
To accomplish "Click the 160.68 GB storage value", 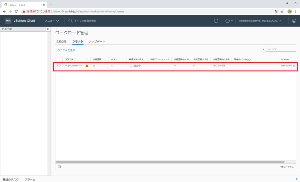I will click(219, 66).
